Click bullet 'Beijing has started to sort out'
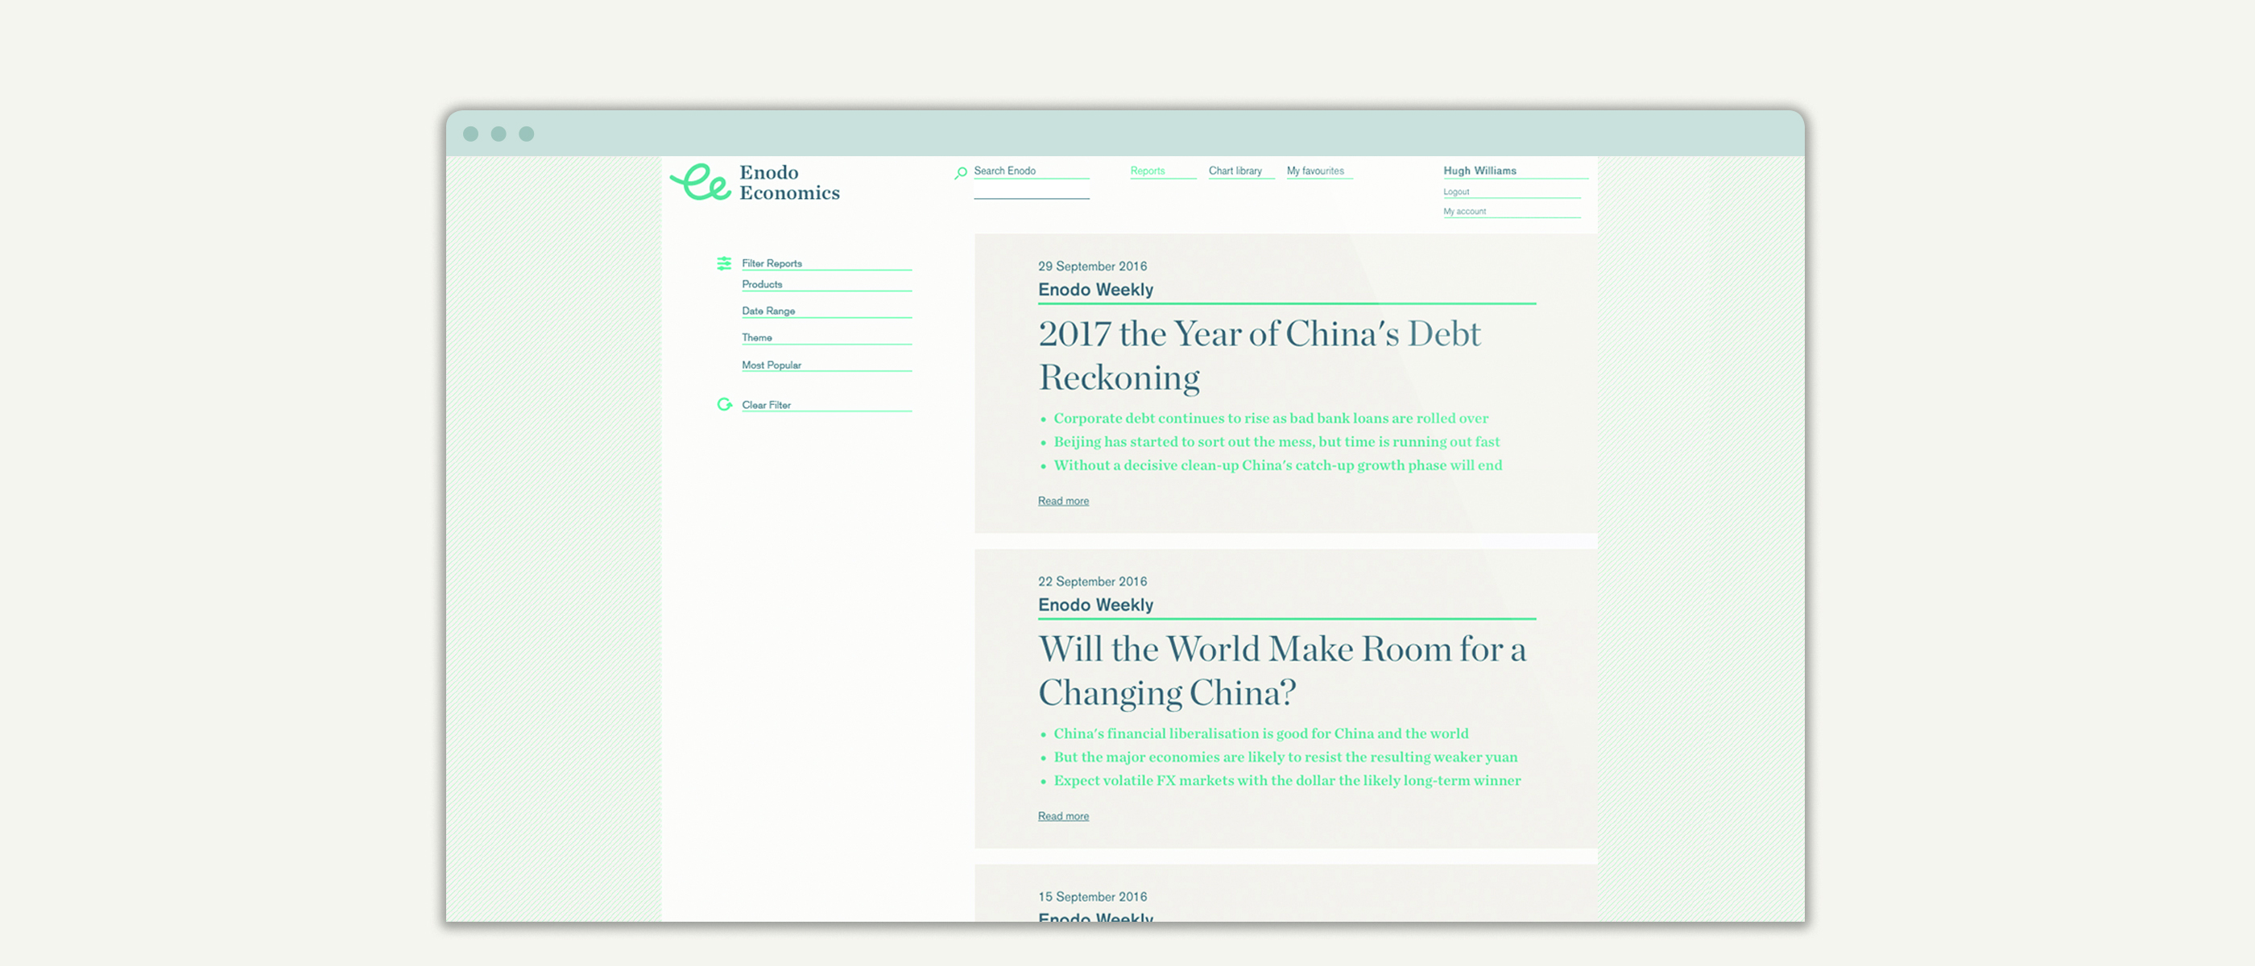This screenshot has width=2255, height=966. click(x=1276, y=442)
